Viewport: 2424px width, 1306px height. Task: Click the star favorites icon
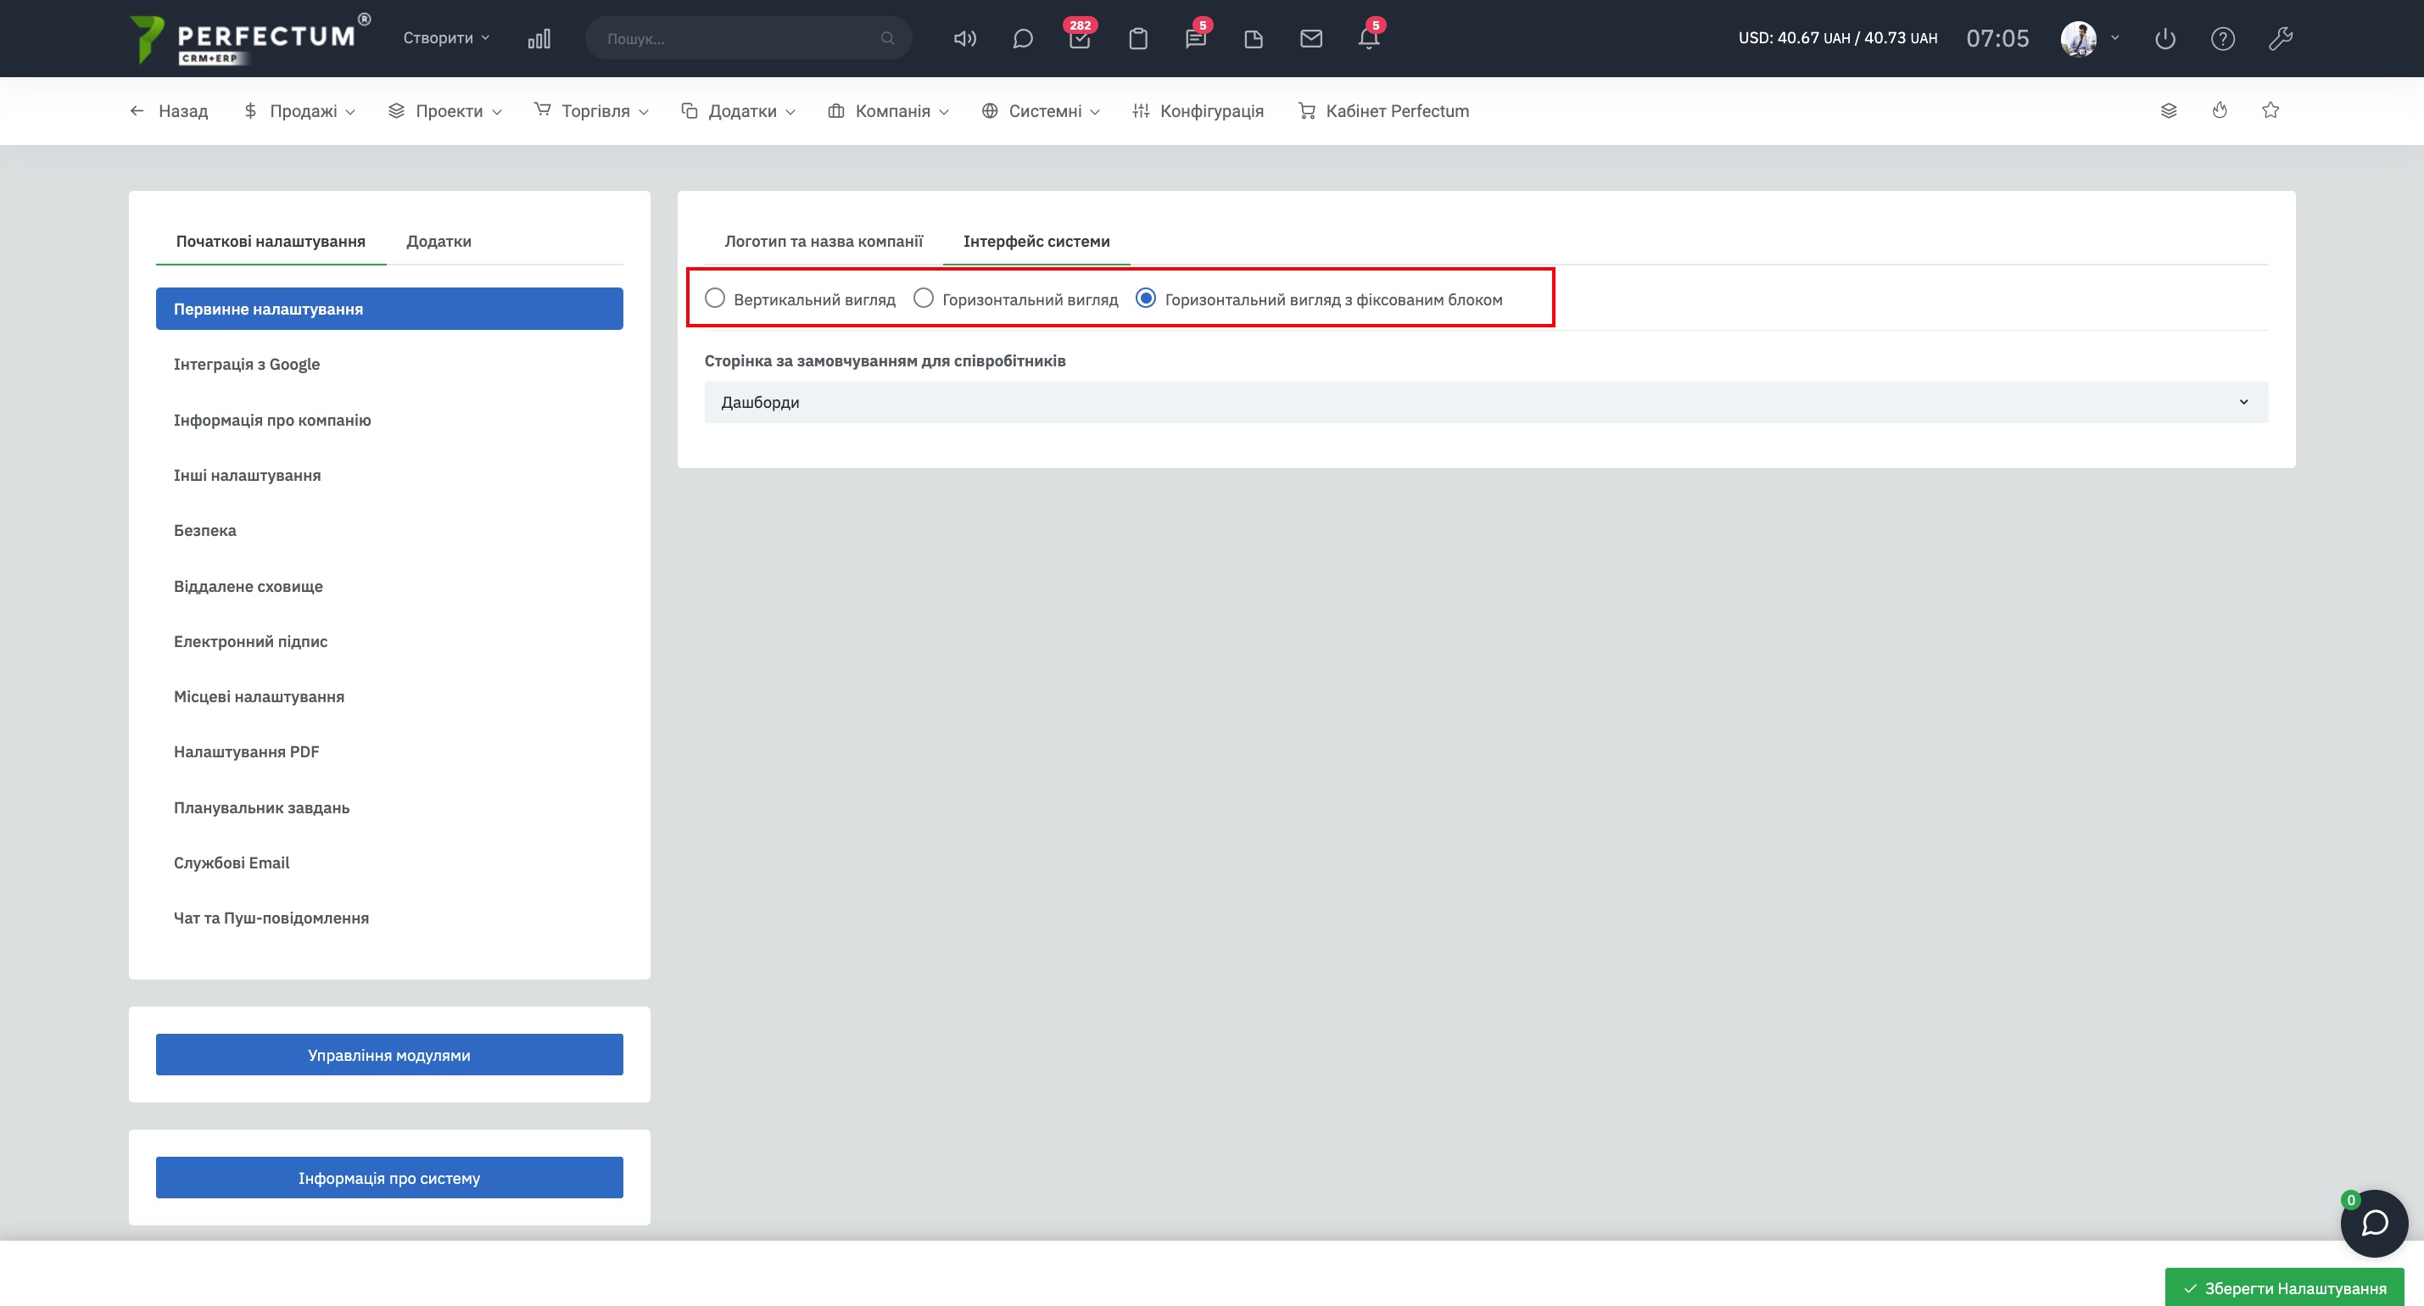point(2270,110)
